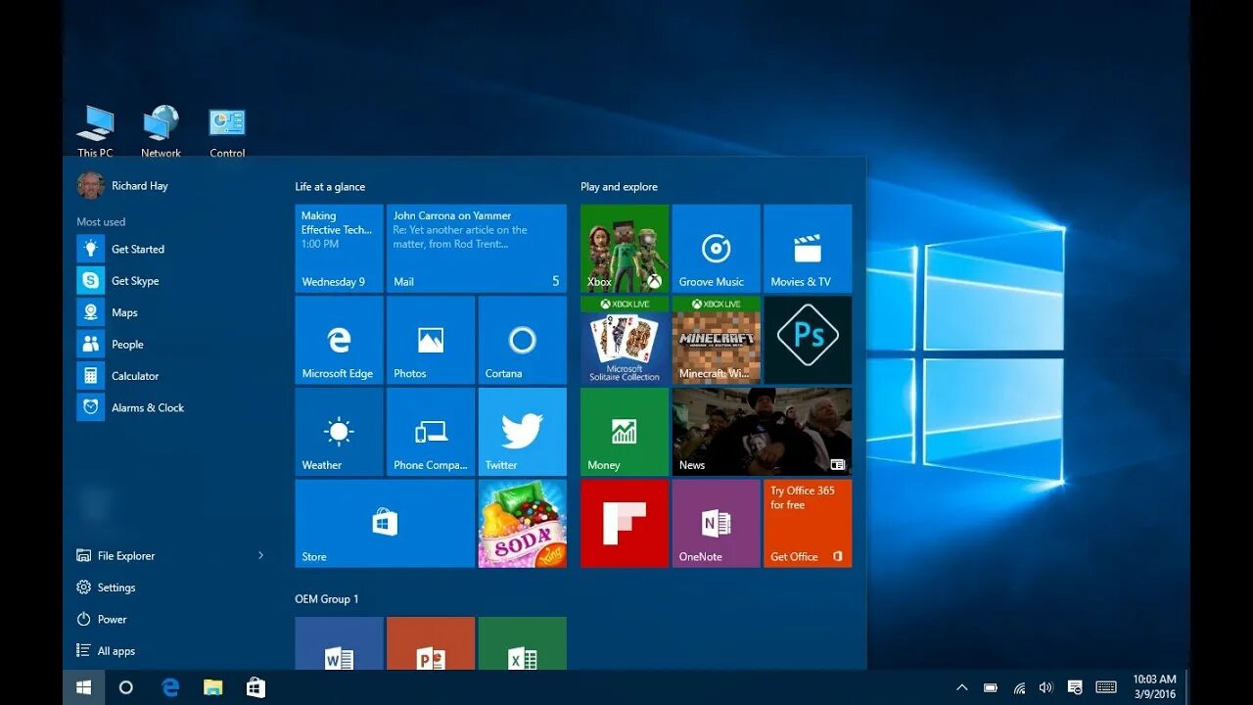The image size is (1253, 705).
Task: Click the Richard Hay user account
Action: tap(122, 186)
